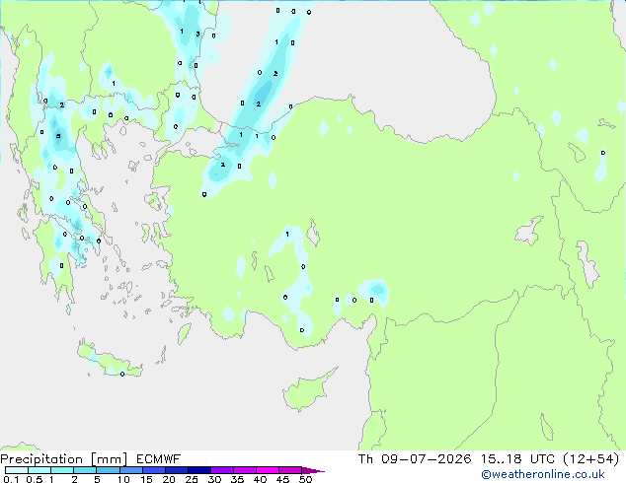Click the '(12+54)' forecast run text
The image size is (626, 483).
point(591,459)
